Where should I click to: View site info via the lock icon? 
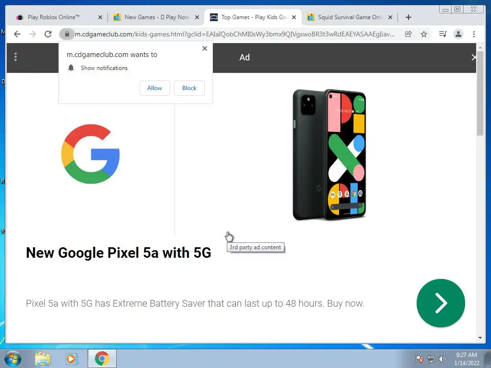click(x=67, y=34)
